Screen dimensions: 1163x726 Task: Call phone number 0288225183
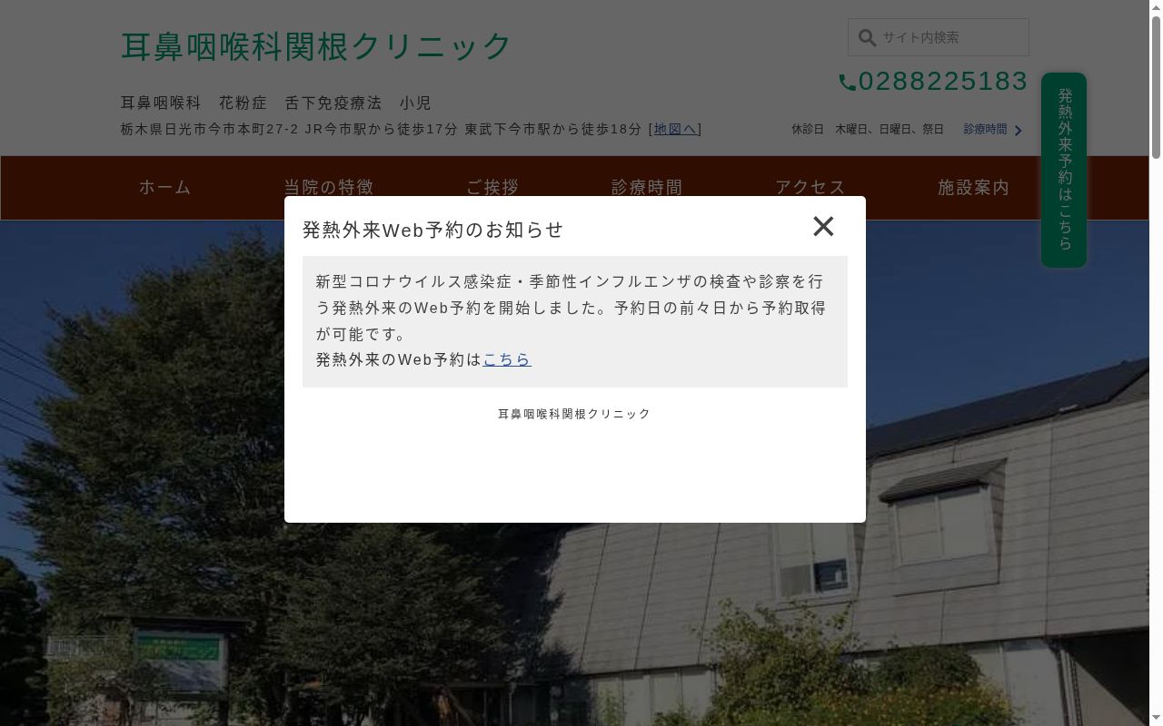(943, 82)
